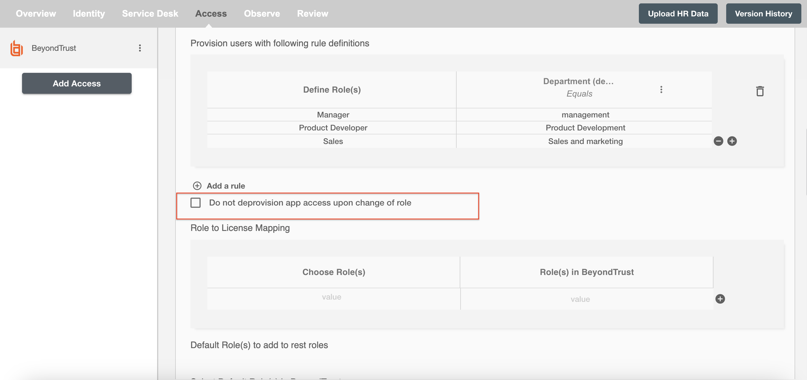Image resolution: width=807 pixels, height=380 pixels.
Task: Remove Sales row with minus icon
Action: [x=718, y=141]
